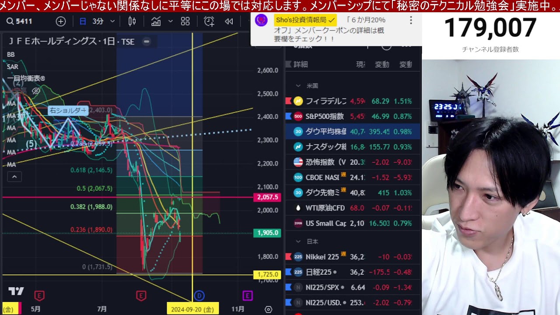Toggle the crossed-eye indicator visibility icon

click(36, 91)
